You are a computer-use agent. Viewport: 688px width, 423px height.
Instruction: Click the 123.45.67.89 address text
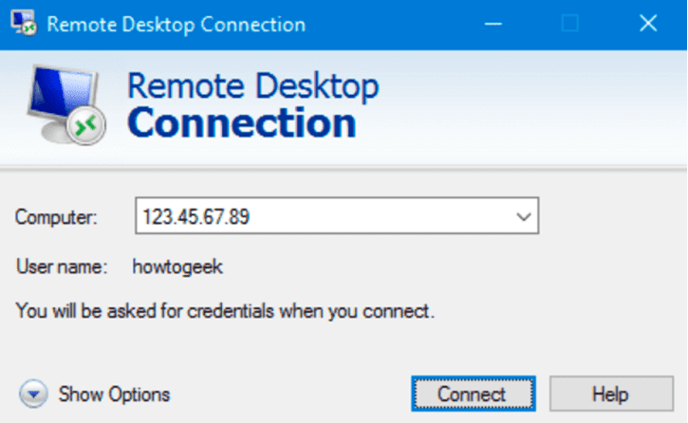click(x=195, y=217)
